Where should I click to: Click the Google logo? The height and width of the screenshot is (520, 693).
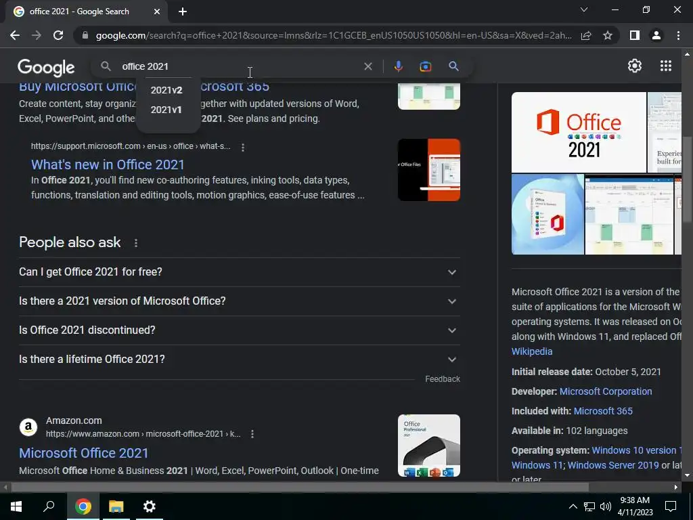tap(46, 68)
